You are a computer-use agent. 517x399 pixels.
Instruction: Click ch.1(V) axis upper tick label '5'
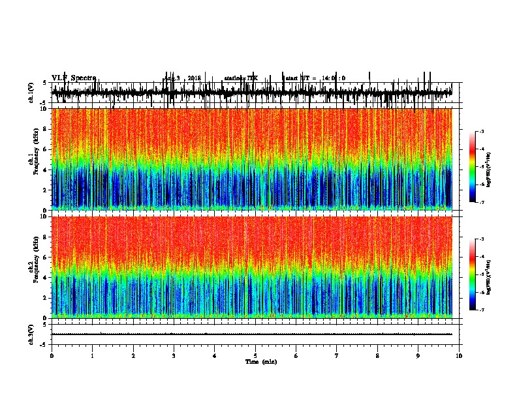(x=44, y=83)
